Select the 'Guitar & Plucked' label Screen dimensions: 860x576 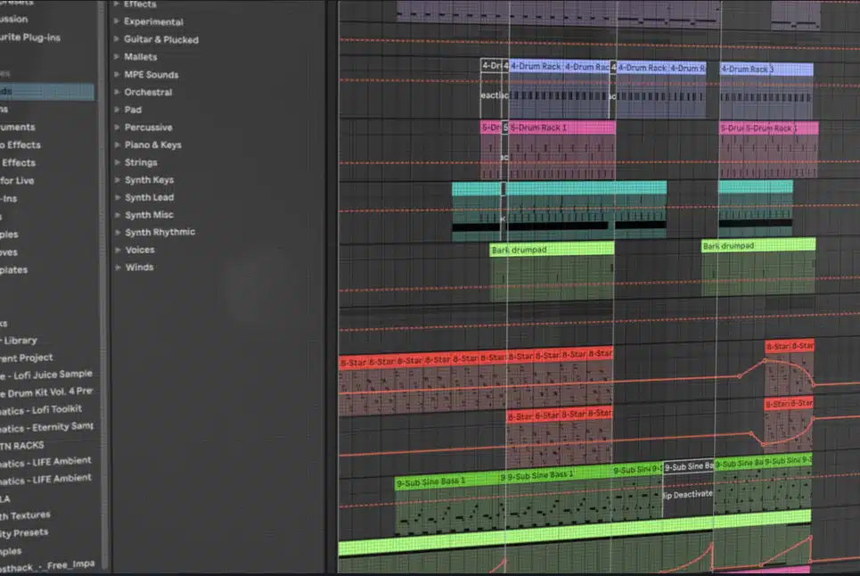coord(161,39)
